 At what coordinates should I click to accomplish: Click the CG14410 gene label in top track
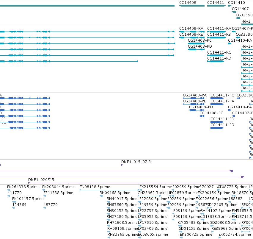236,3
